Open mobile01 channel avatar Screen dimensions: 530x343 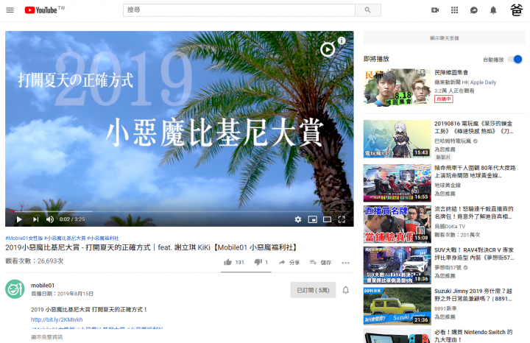(x=15, y=289)
